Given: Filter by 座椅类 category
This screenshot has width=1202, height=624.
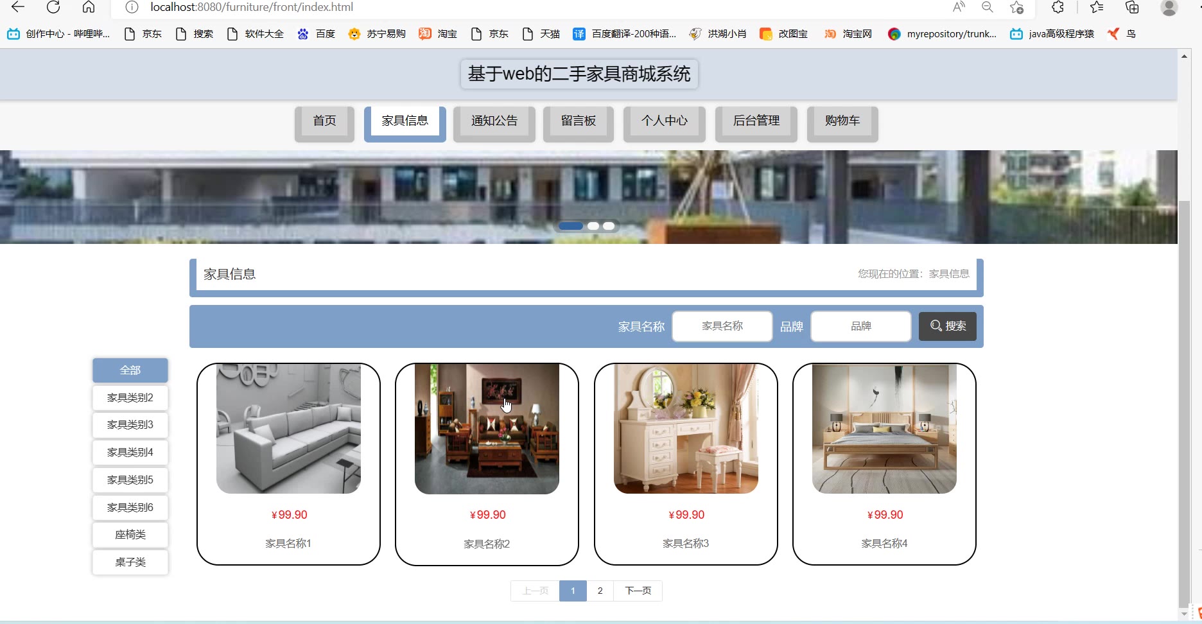Looking at the screenshot, I should (x=130, y=535).
